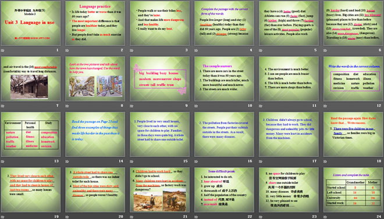This screenshot has height=219, width=384.
Task: Select slide 20 about sharing an outside toilet
Action: tap(95, 190)
